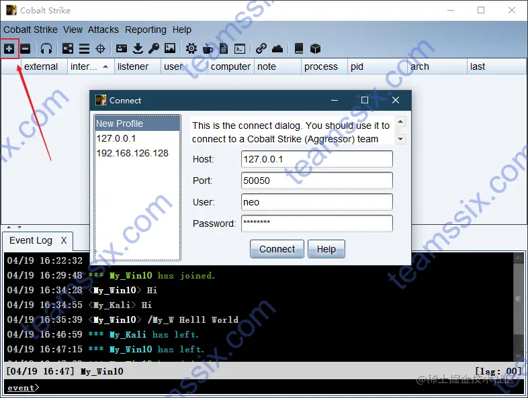528x398 pixels.
Task: Sort by the arch column header
Action: [437, 66]
